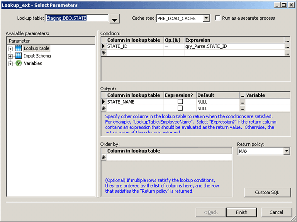
Task: Click ellipsis button beside STATE_NAME default
Action: tap(242, 101)
